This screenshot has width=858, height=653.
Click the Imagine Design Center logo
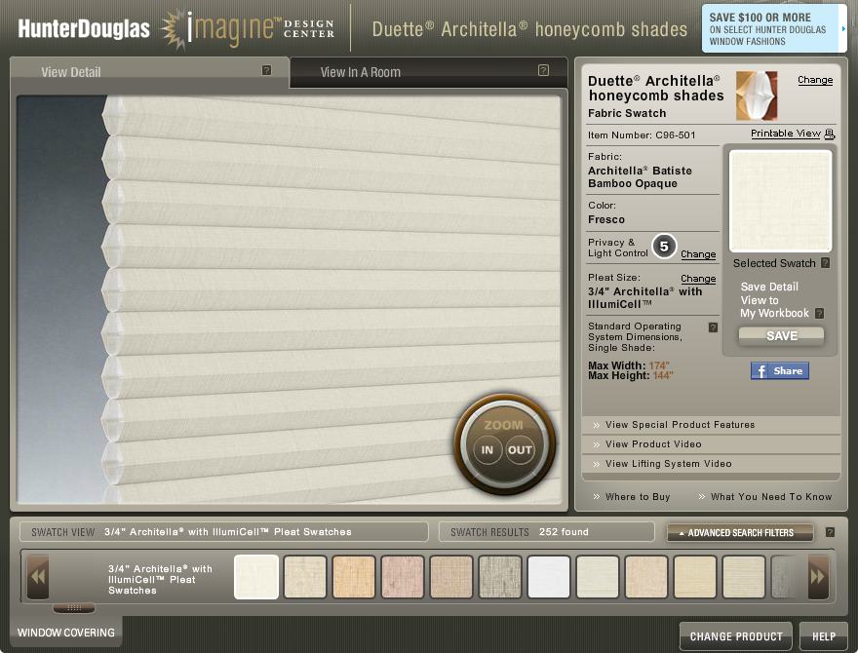coord(248,29)
